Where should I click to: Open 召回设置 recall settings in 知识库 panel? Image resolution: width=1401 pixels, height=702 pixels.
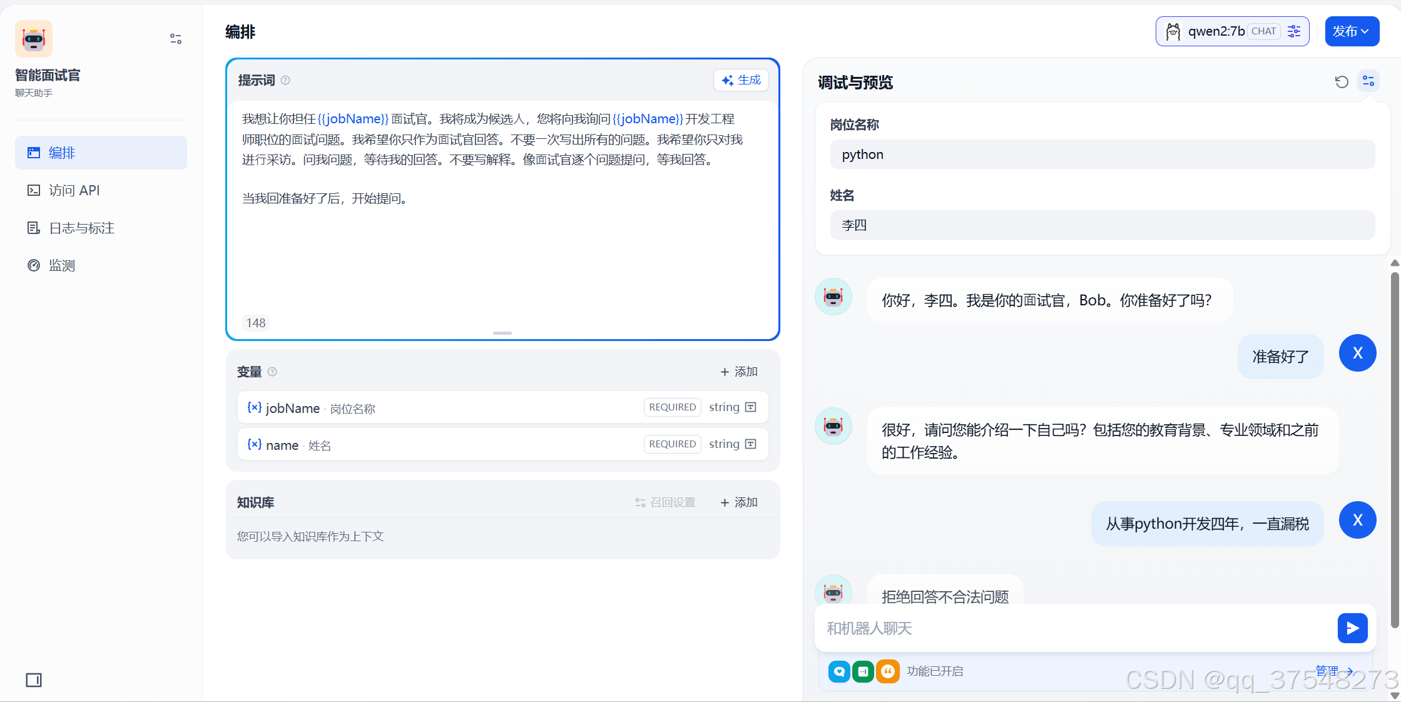tap(665, 502)
